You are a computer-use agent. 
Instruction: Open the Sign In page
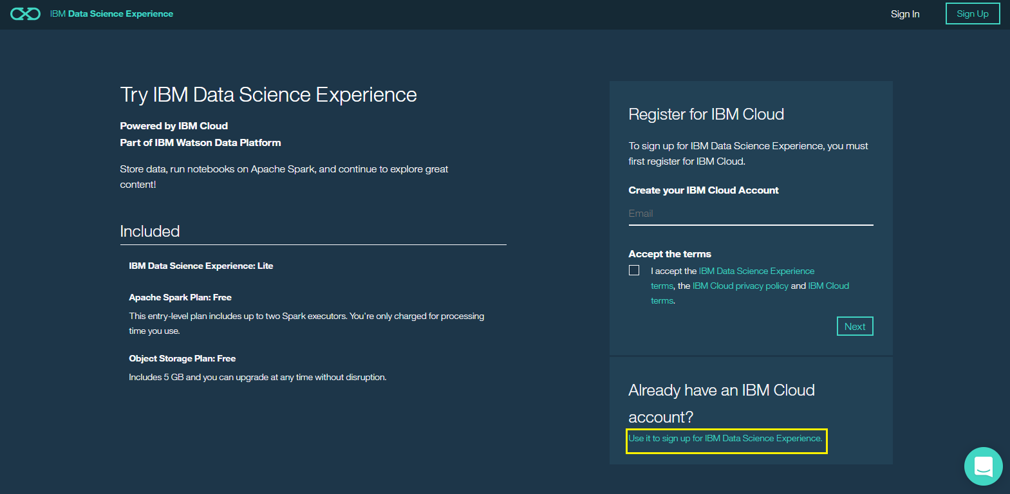pyautogui.click(x=904, y=14)
